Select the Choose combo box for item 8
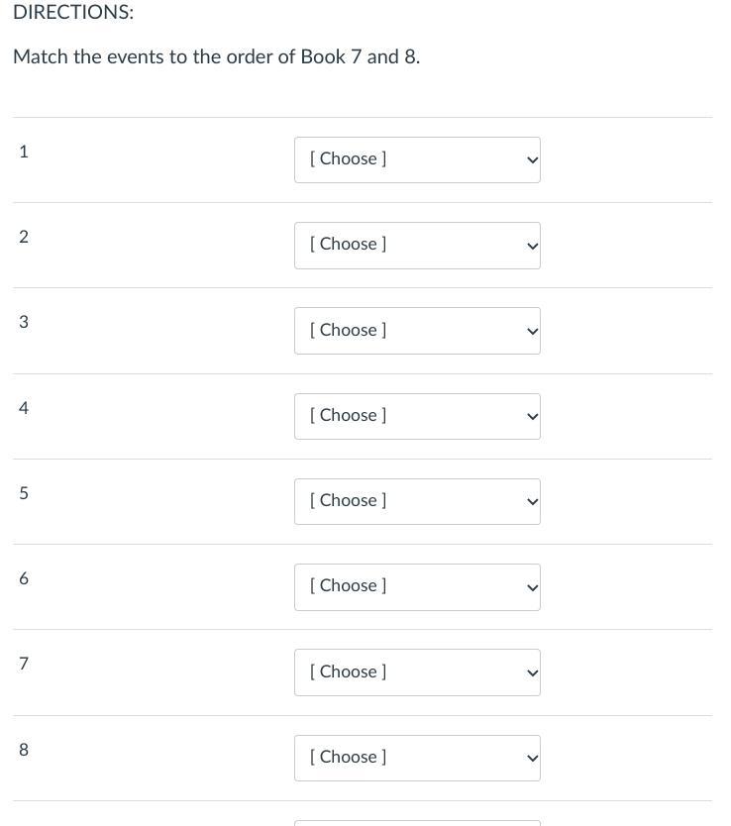 pyautogui.click(x=417, y=758)
